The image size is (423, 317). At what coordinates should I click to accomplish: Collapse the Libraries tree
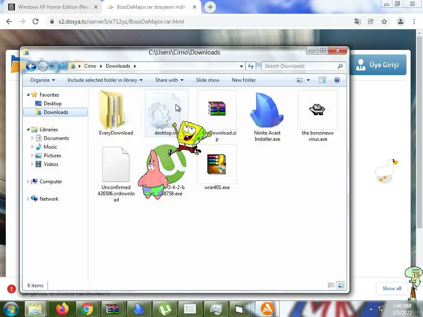tap(28, 129)
